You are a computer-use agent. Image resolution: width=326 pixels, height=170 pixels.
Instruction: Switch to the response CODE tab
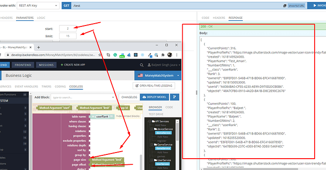[x=206, y=17]
